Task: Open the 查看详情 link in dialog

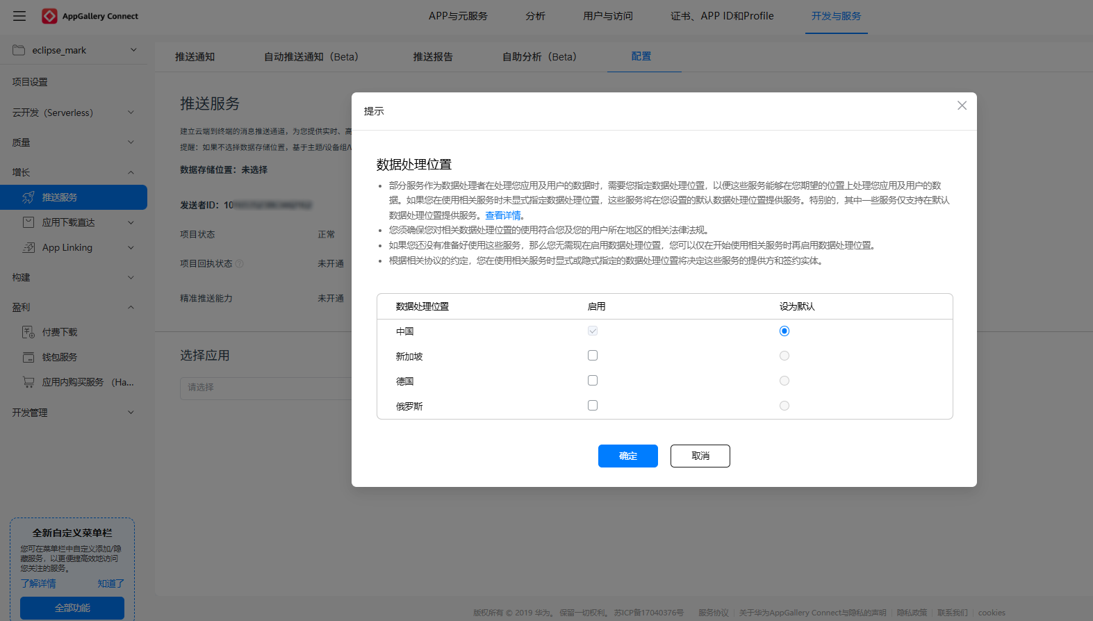Action: click(503, 215)
